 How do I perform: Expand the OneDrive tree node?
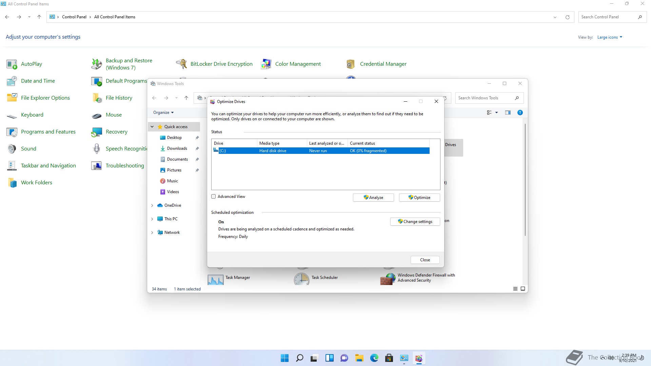152,205
